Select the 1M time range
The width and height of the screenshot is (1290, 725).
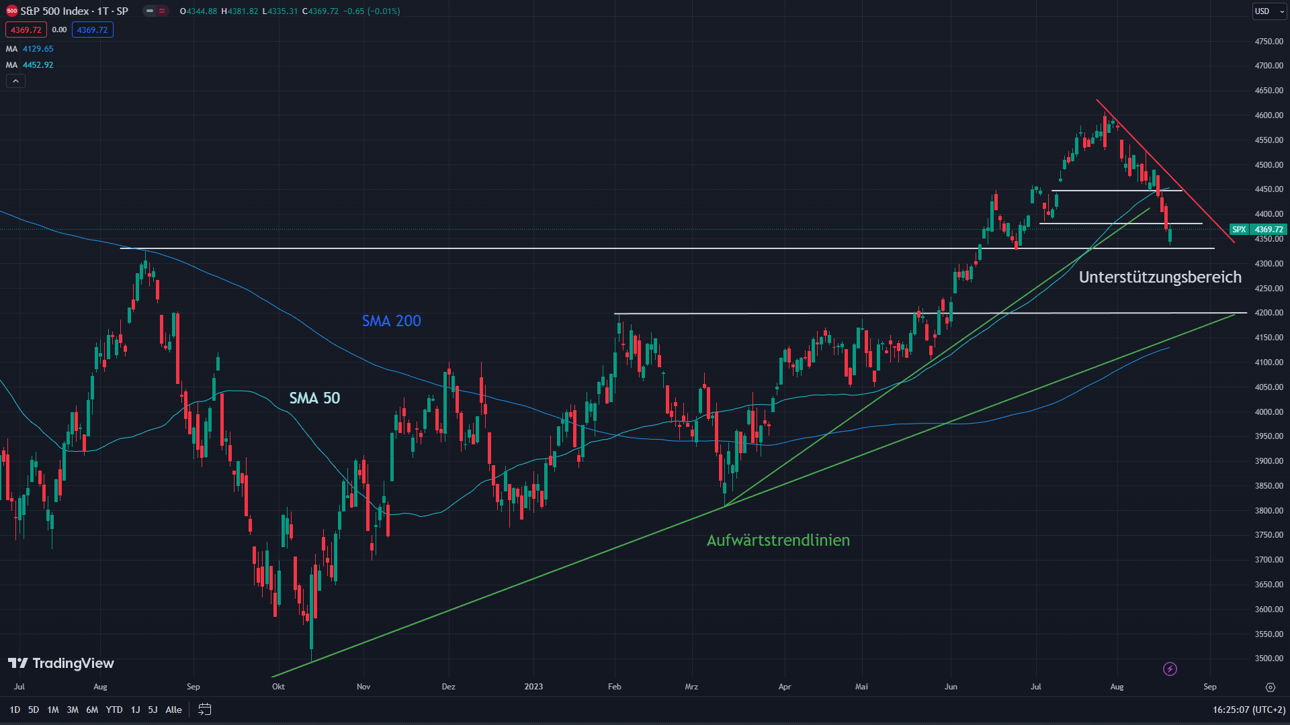click(x=53, y=710)
